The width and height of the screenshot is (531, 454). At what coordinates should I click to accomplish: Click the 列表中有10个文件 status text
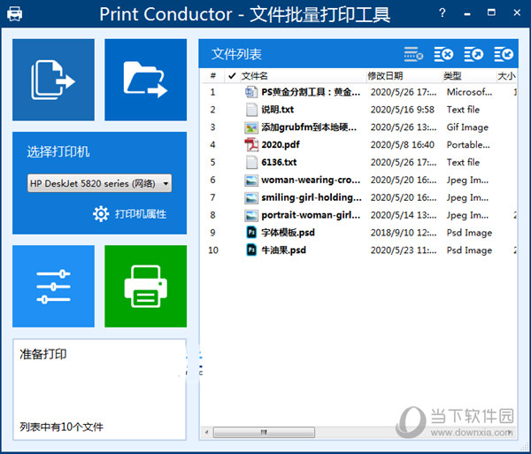[61, 427]
